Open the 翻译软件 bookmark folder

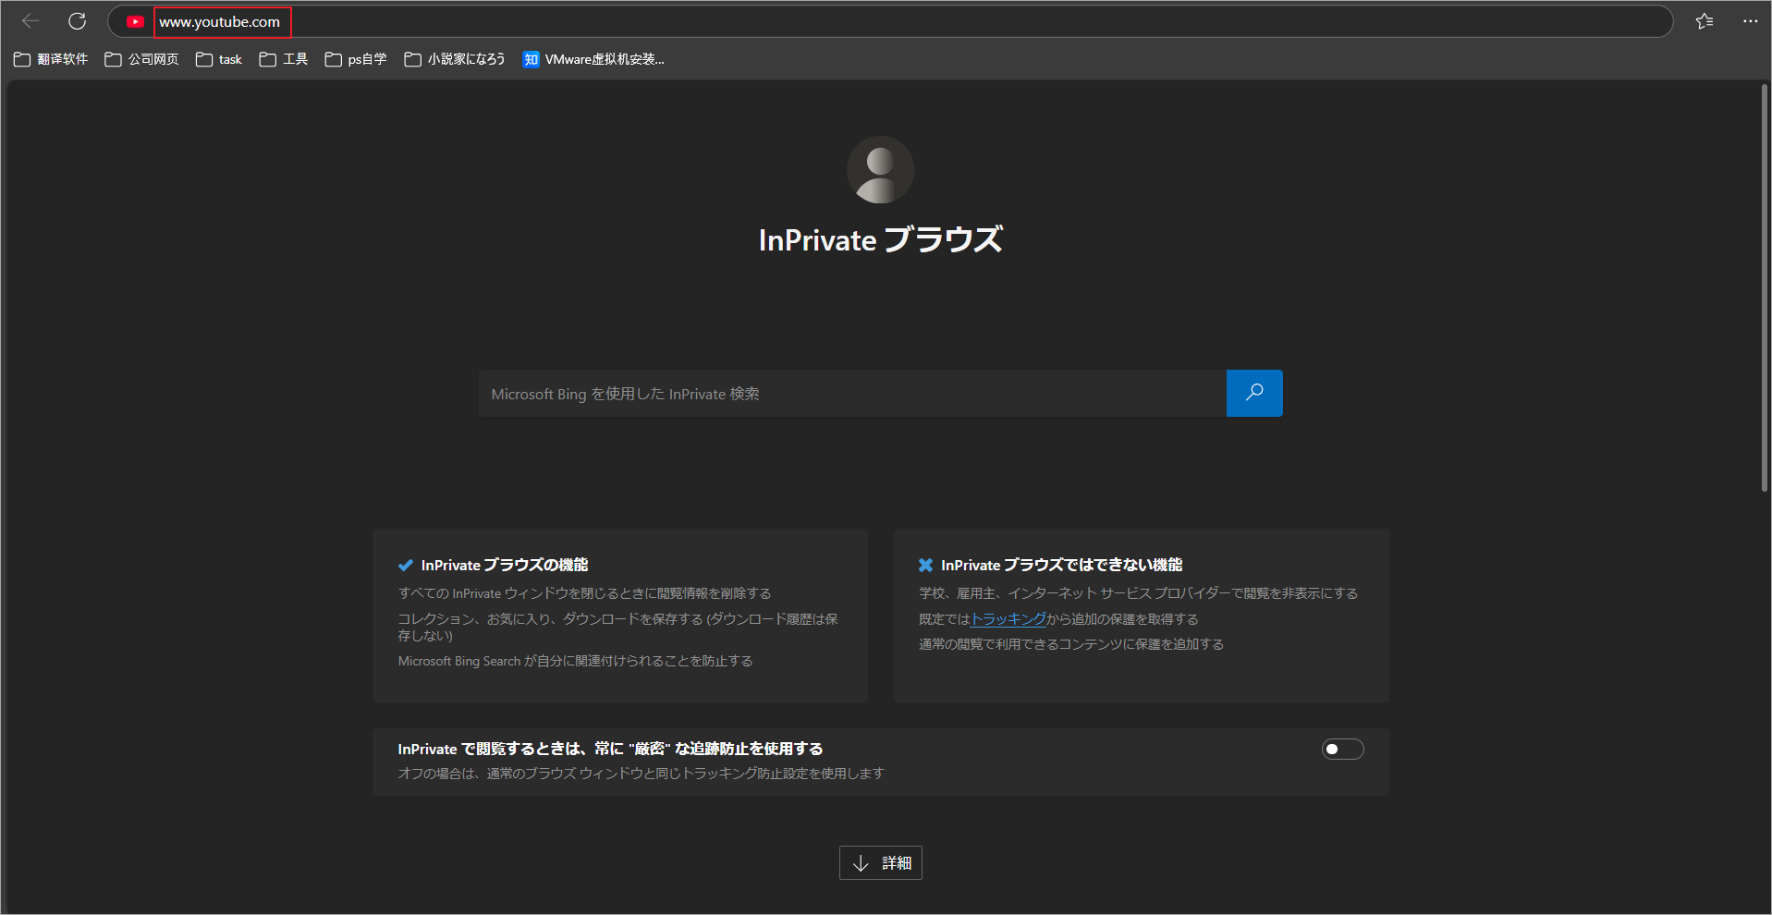click(51, 59)
